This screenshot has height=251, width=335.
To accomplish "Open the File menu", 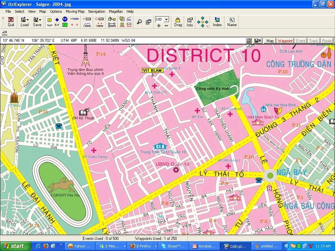I will [x=8, y=11].
